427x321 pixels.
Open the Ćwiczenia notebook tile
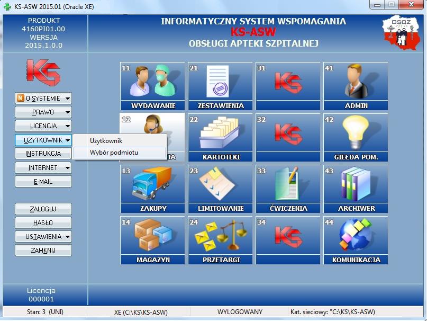point(288,189)
